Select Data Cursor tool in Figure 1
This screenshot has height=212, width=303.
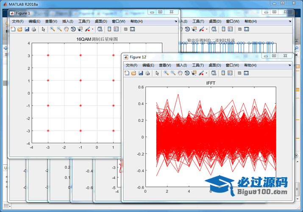80,29
